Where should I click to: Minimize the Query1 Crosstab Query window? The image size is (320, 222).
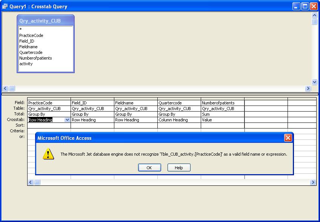tap(296, 6)
